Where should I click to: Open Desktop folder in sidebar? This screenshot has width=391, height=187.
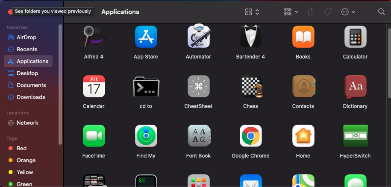(28, 73)
